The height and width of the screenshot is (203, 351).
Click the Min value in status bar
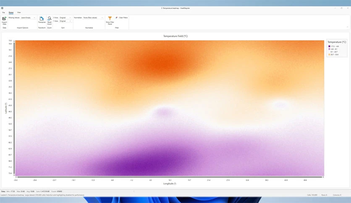tap(11, 191)
